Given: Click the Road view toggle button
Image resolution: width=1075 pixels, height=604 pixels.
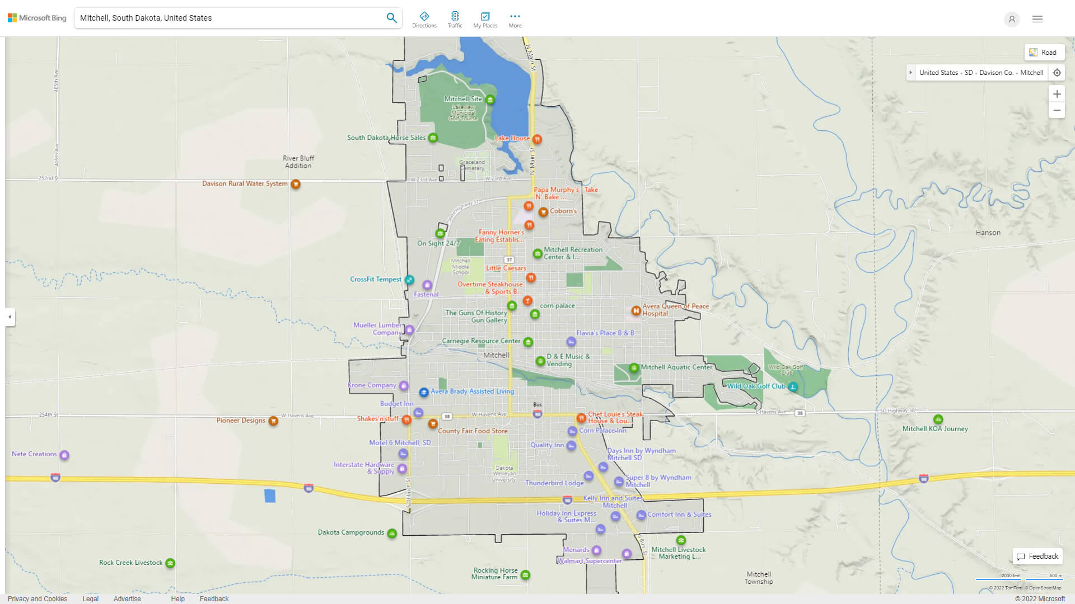Looking at the screenshot, I should (1043, 53).
